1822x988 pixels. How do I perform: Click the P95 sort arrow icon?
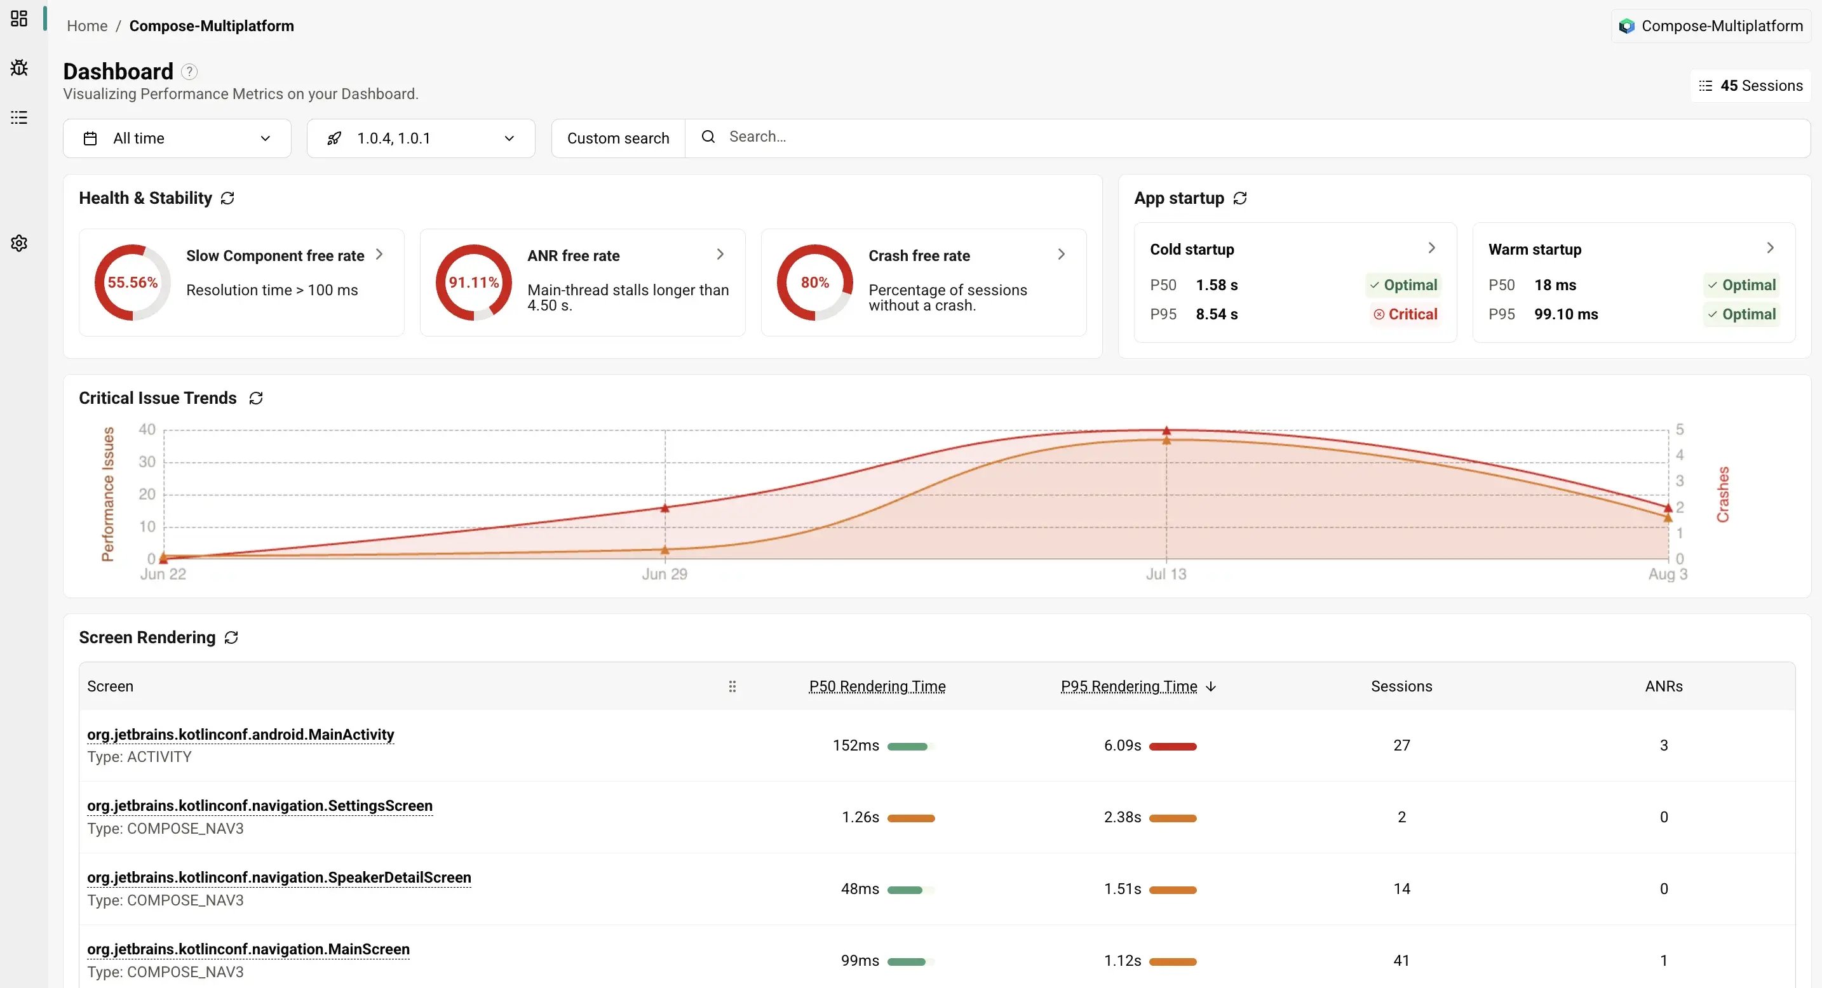(1210, 686)
